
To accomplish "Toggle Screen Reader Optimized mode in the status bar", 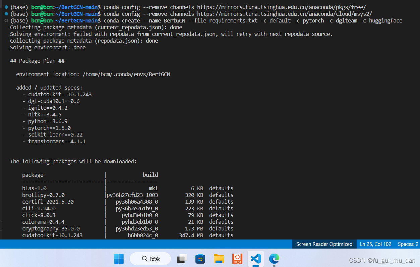I will point(324,244).
